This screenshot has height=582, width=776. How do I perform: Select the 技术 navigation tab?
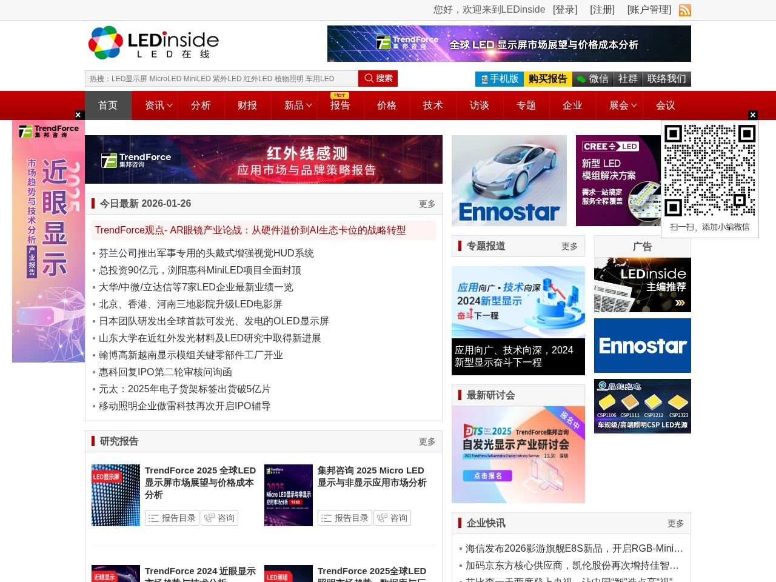click(433, 105)
